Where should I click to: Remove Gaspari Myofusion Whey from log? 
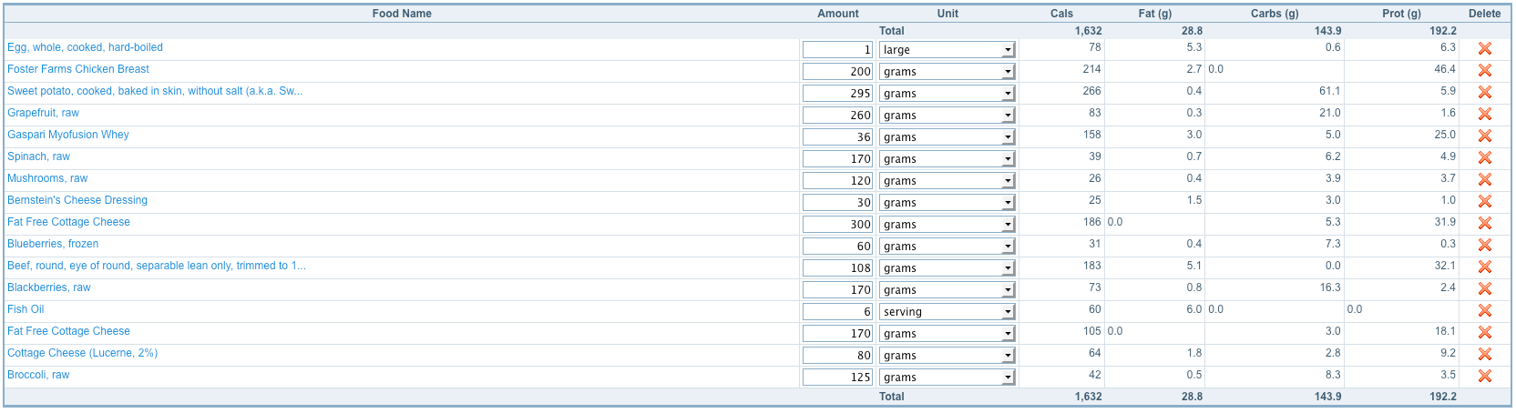pos(1484,136)
